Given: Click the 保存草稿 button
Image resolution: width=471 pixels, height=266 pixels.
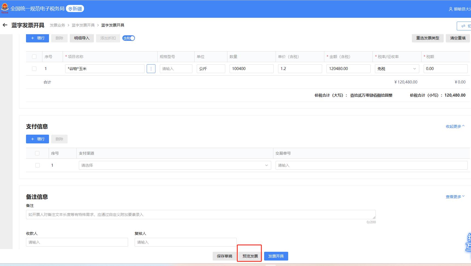Looking at the screenshot, I should pyautogui.click(x=224, y=256).
